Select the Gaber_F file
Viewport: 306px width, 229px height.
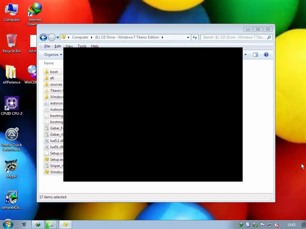tap(53, 128)
